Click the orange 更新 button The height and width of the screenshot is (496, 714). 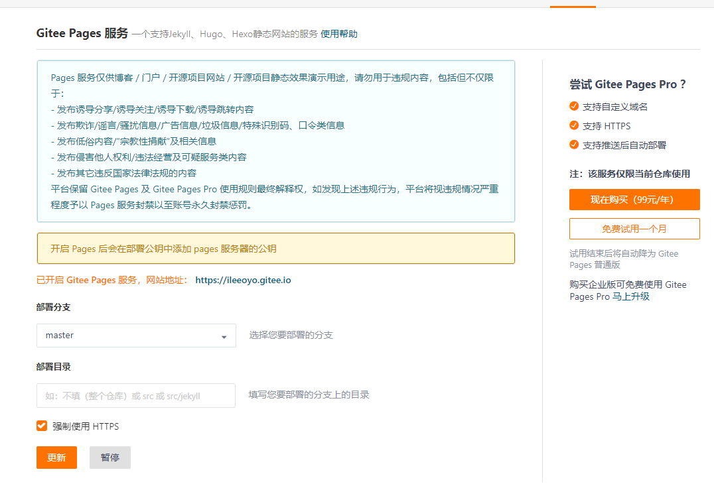56,458
